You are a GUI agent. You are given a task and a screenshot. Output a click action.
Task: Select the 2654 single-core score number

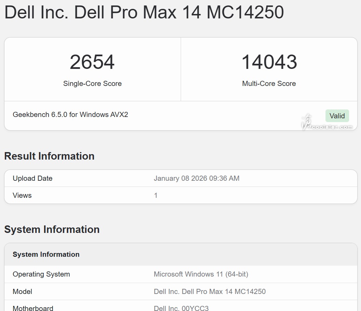point(92,62)
